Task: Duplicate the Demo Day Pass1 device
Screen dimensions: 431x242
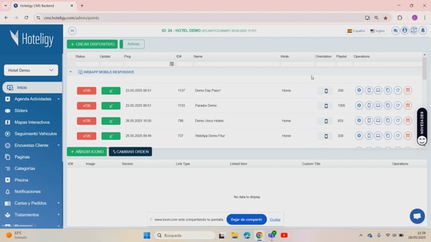Action: (388, 90)
